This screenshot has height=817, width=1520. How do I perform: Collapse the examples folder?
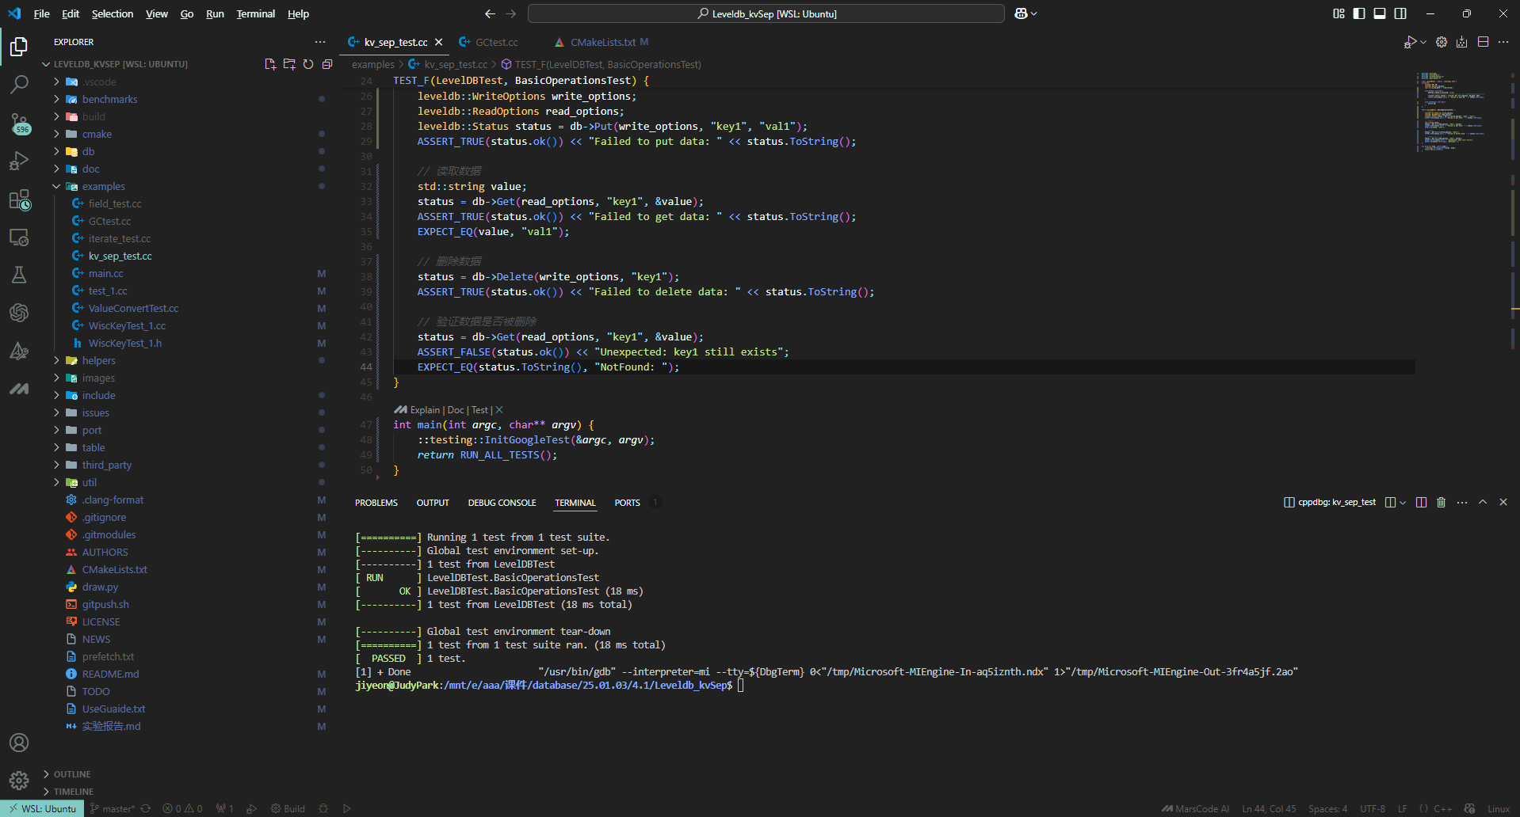103,186
